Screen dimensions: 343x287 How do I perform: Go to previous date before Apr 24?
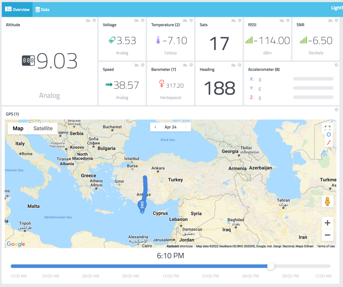[x=155, y=127]
